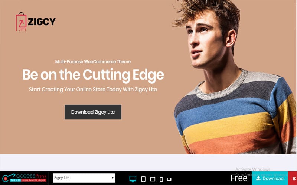Select the Multi-Purpose WooCommerce Theme tagline
The width and height of the screenshot is (297, 185).
click(x=93, y=61)
